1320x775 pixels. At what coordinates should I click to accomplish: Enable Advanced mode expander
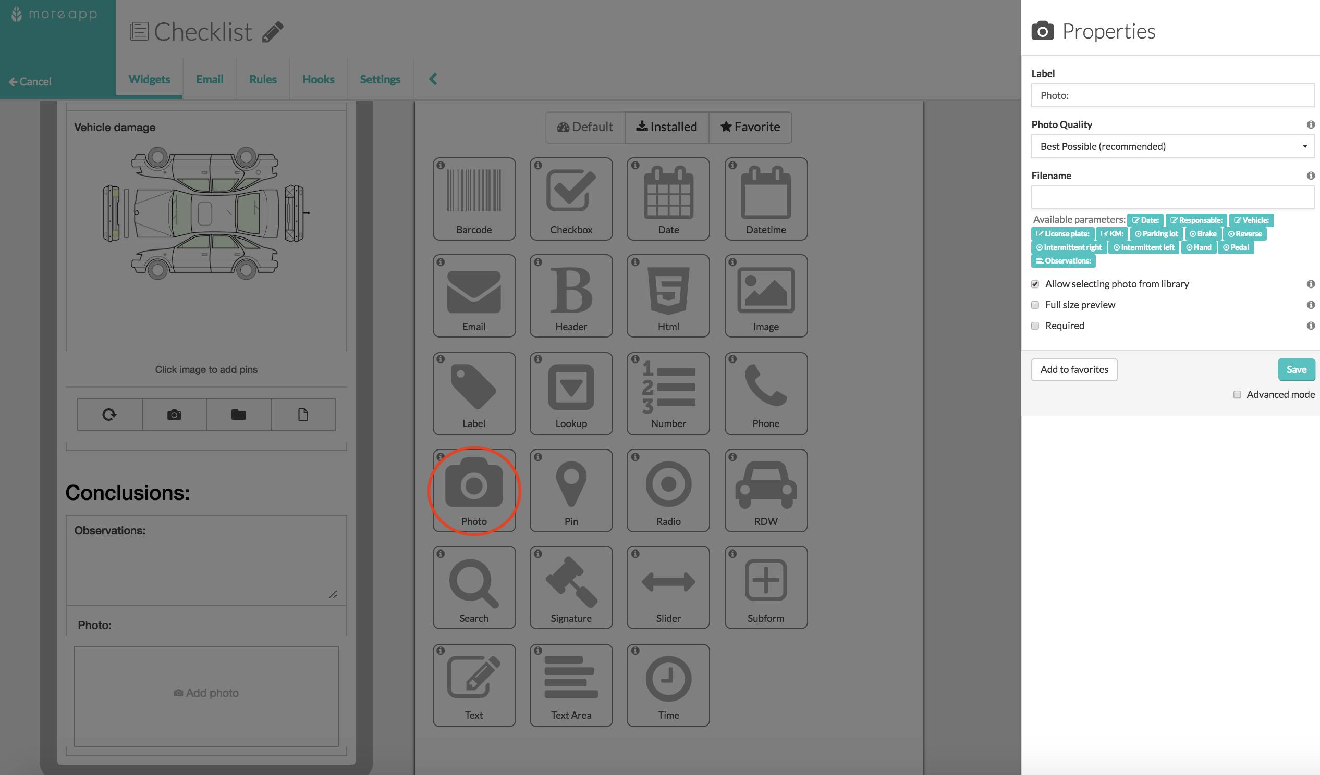(x=1237, y=395)
